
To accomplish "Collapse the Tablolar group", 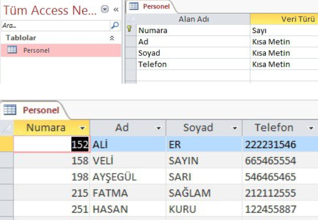I will [x=112, y=38].
